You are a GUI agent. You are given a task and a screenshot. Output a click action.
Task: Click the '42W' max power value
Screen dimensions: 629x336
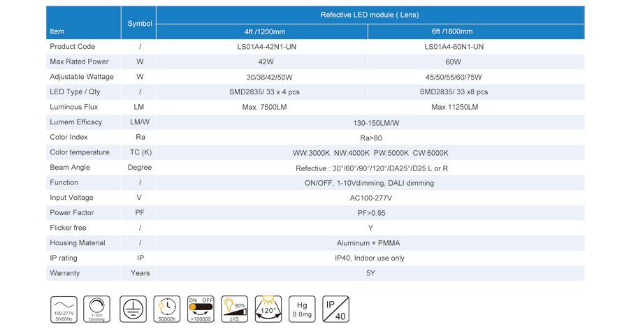pyautogui.click(x=266, y=62)
